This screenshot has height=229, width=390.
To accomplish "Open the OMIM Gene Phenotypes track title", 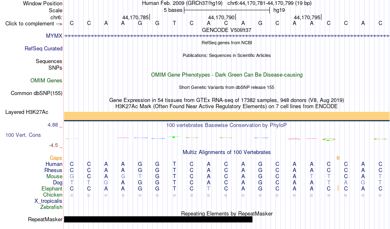I will (227, 75).
